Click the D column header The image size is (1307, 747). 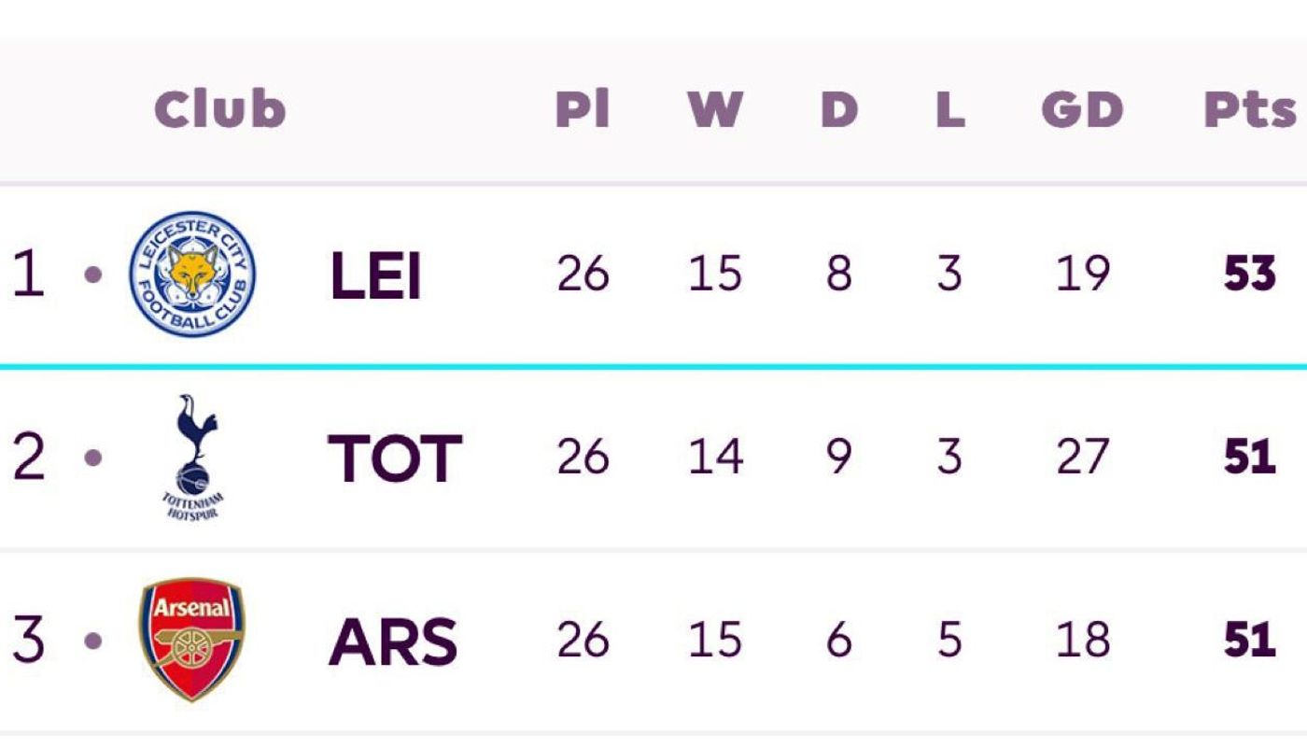point(838,109)
